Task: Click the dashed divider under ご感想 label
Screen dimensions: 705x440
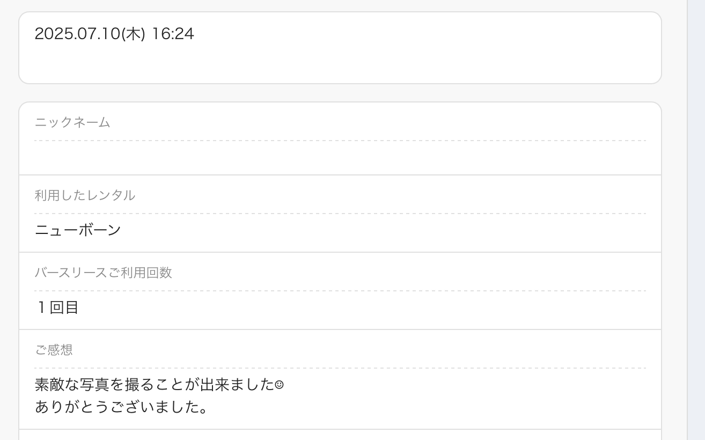Action: tap(340, 368)
